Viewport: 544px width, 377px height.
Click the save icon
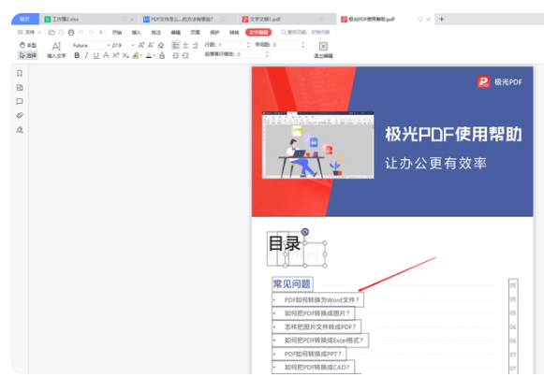point(62,32)
